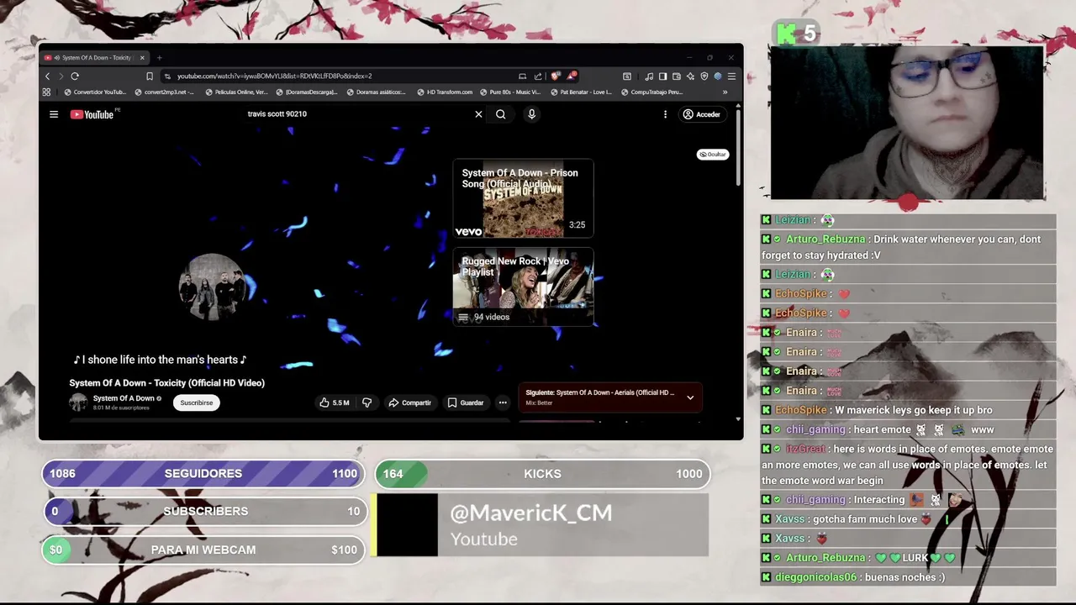Open the HD Transform.com bookmark

[446, 92]
